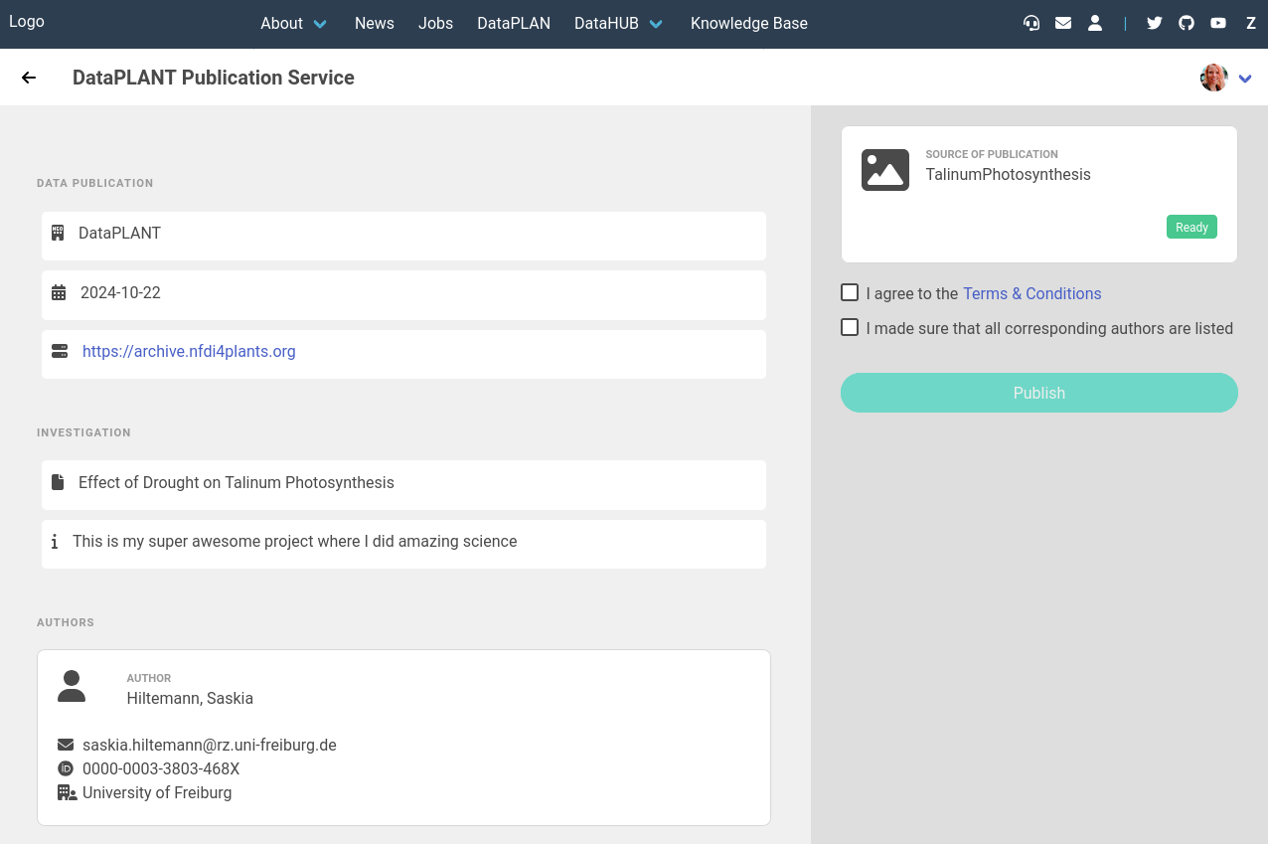
Task: Open the YouTube icon link
Action: 1218,23
